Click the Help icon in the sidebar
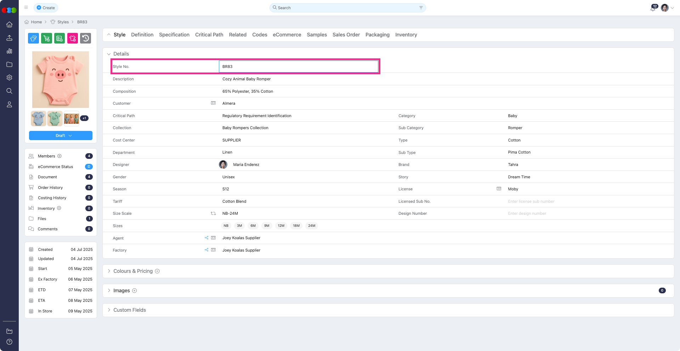The height and width of the screenshot is (351, 680). (10, 342)
